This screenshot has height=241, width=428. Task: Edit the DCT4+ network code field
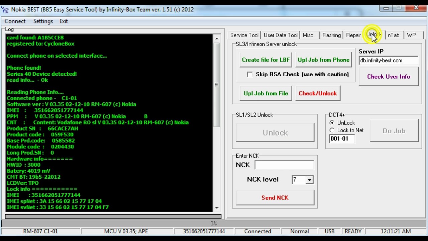click(x=342, y=139)
